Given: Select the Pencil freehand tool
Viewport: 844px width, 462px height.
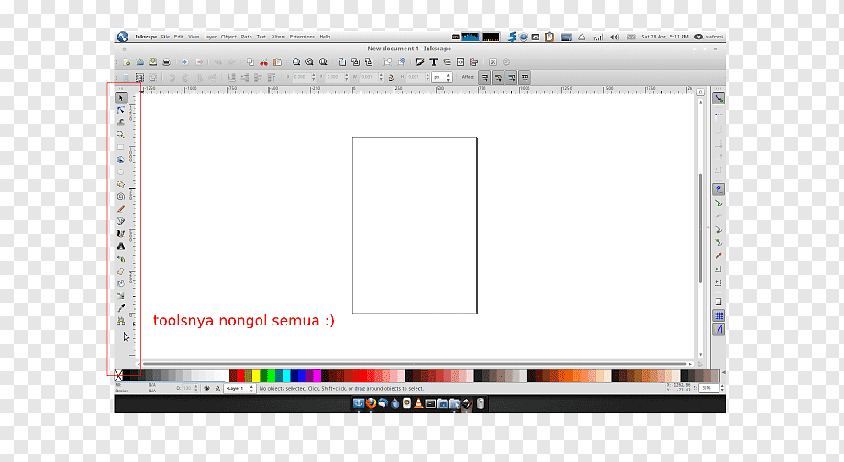Looking at the screenshot, I should click(120, 209).
